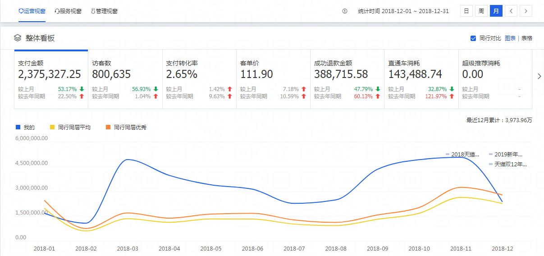Screen dimensions: 544x256
Task: Select 日 time granularity
Action: click(466, 11)
